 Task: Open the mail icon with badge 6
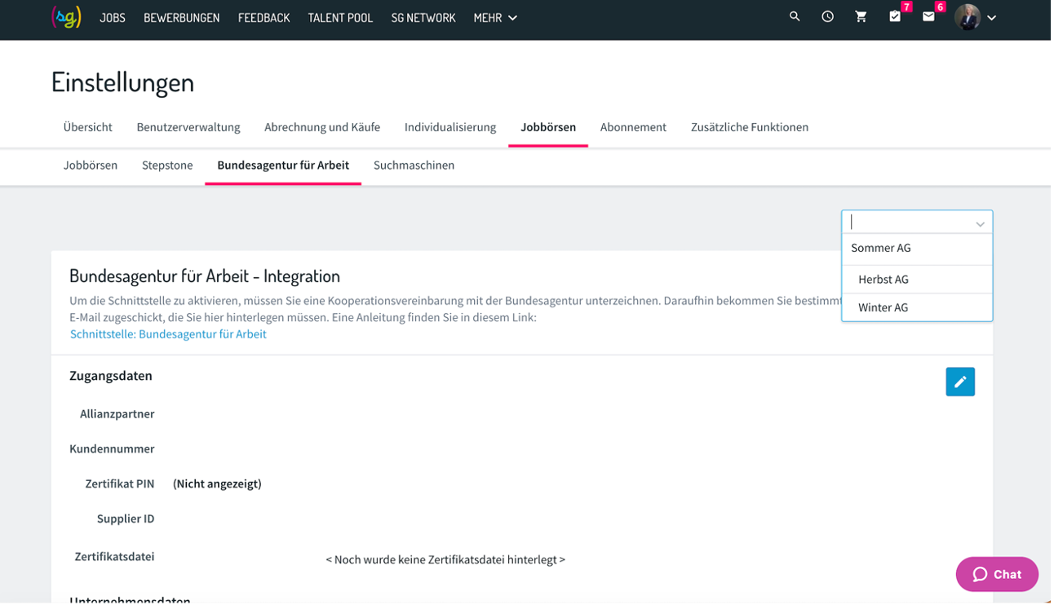[x=928, y=16]
